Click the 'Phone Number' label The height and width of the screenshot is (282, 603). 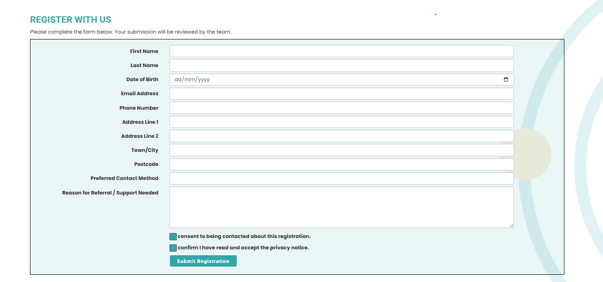pyautogui.click(x=139, y=108)
